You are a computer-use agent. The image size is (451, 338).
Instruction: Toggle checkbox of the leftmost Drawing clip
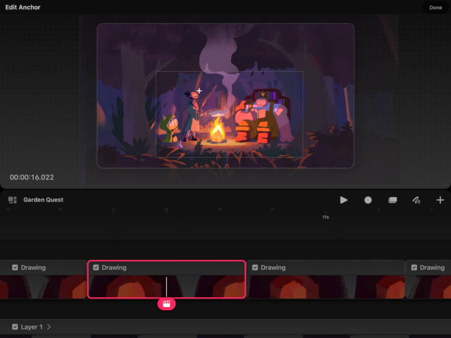(15, 268)
